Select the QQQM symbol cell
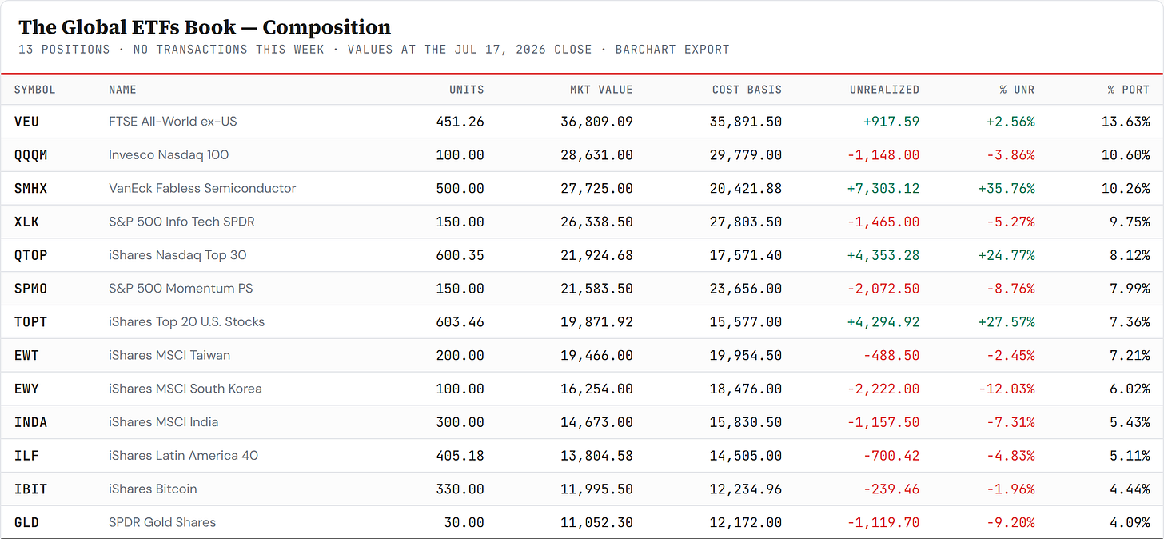Image resolution: width=1164 pixels, height=539 pixels. click(30, 155)
